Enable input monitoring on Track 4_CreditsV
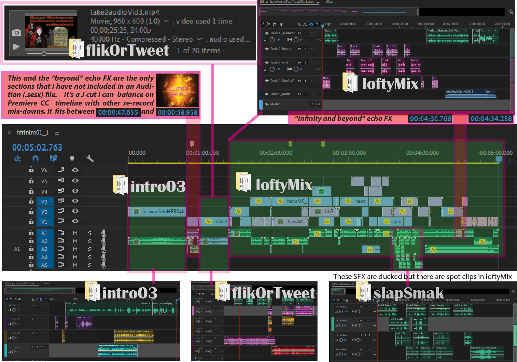517x362 pixels. (x=318, y=81)
